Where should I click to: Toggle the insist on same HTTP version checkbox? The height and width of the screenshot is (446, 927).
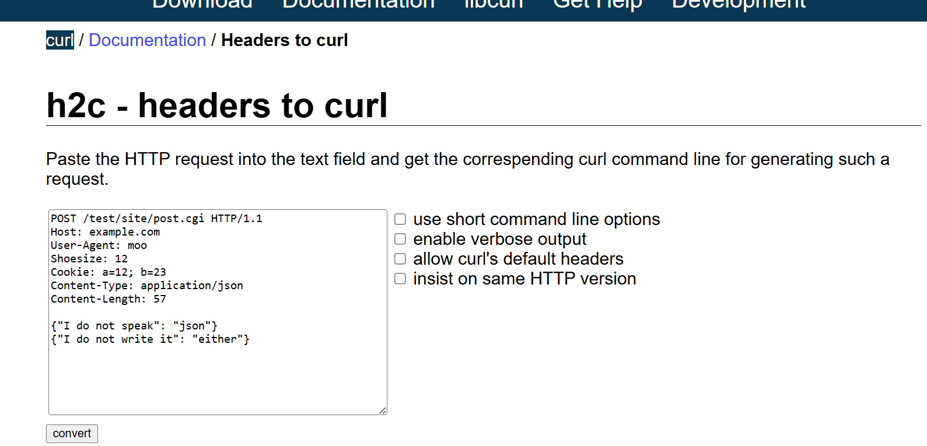(400, 279)
